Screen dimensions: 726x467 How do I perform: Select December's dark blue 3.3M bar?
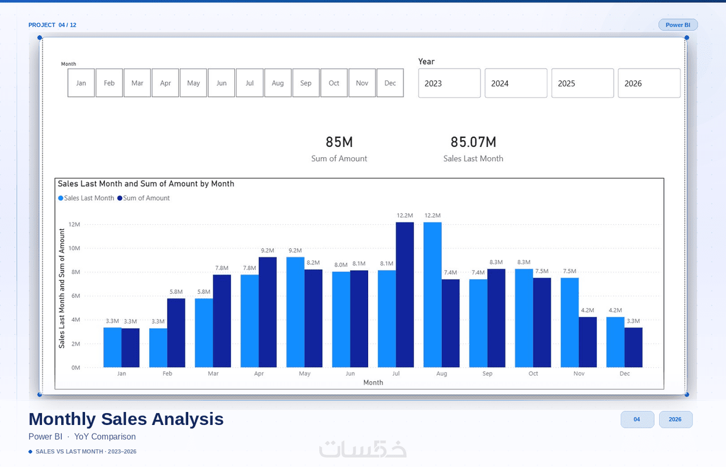click(x=634, y=347)
